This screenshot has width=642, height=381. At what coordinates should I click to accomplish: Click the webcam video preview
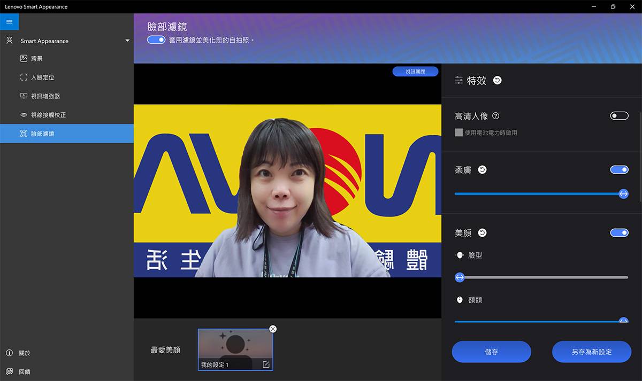287,191
